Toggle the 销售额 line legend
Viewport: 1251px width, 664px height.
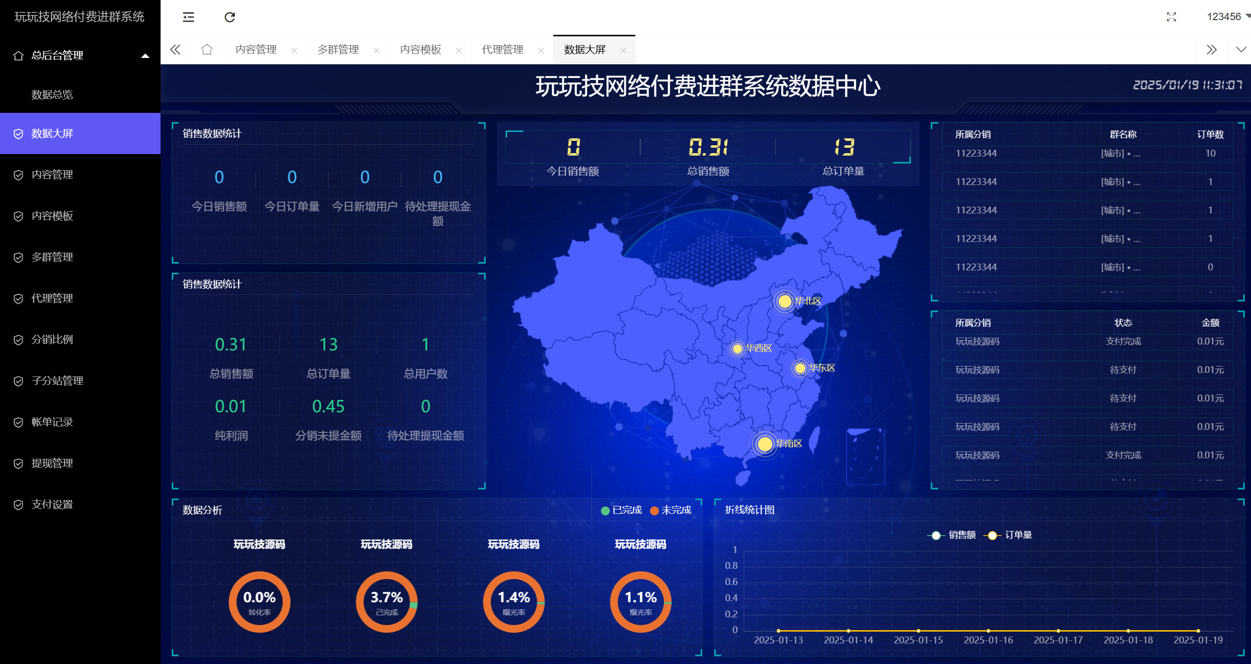[952, 535]
